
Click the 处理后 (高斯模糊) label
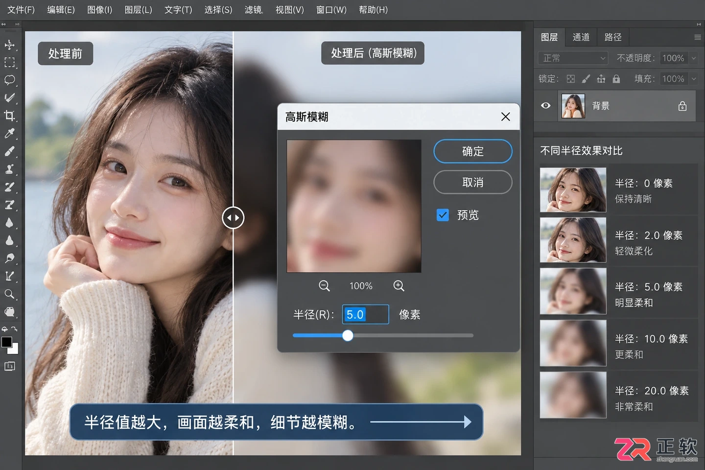click(373, 53)
